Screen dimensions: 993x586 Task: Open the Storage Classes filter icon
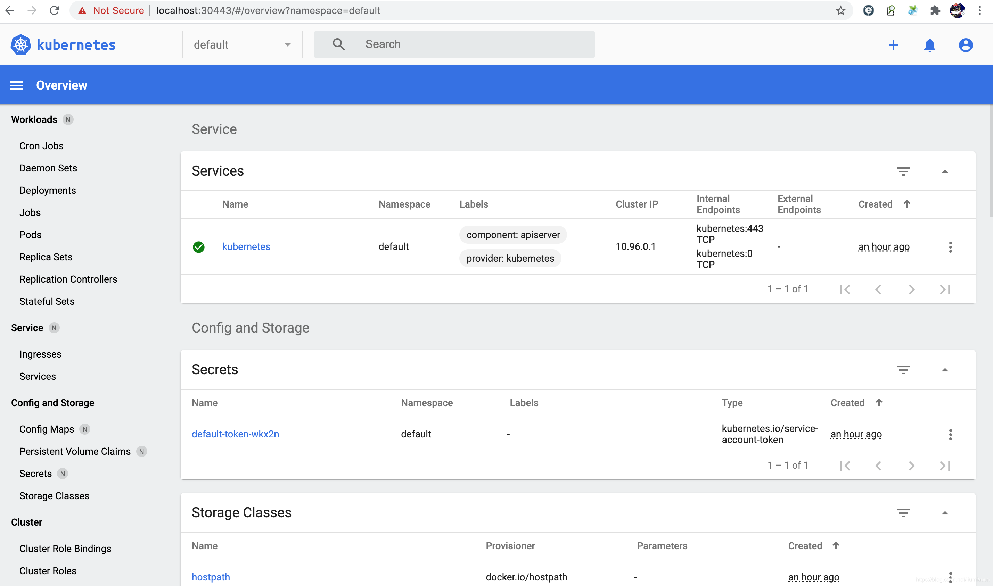click(903, 512)
